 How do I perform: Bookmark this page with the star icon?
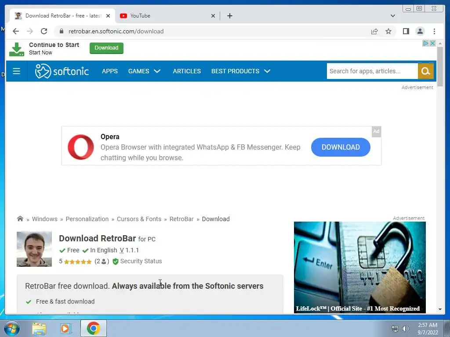[x=388, y=31]
